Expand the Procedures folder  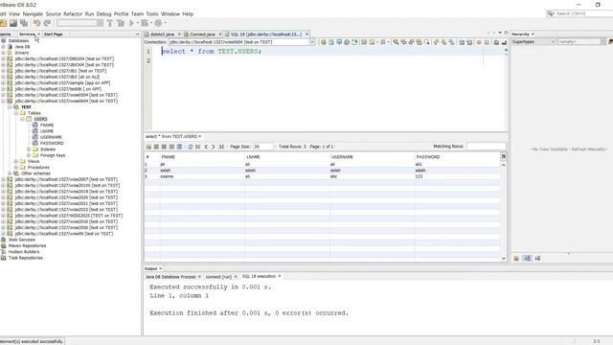16,168
